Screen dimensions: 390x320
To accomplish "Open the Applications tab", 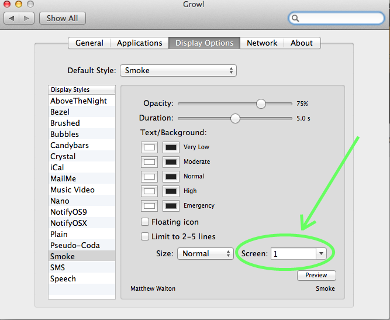I will click(x=140, y=43).
